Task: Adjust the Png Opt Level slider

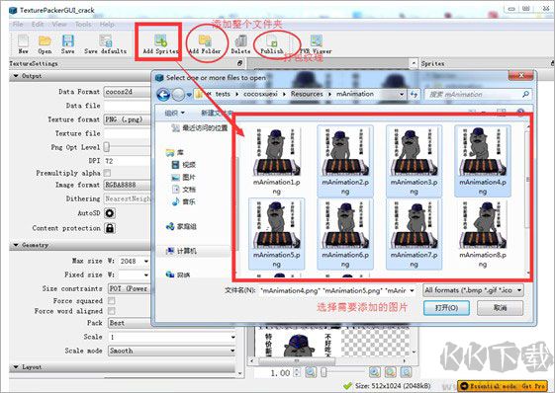Action: (107, 147)
